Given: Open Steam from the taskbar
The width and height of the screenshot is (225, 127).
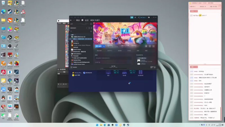Looking at the screenshot, I should pos(128,125).
